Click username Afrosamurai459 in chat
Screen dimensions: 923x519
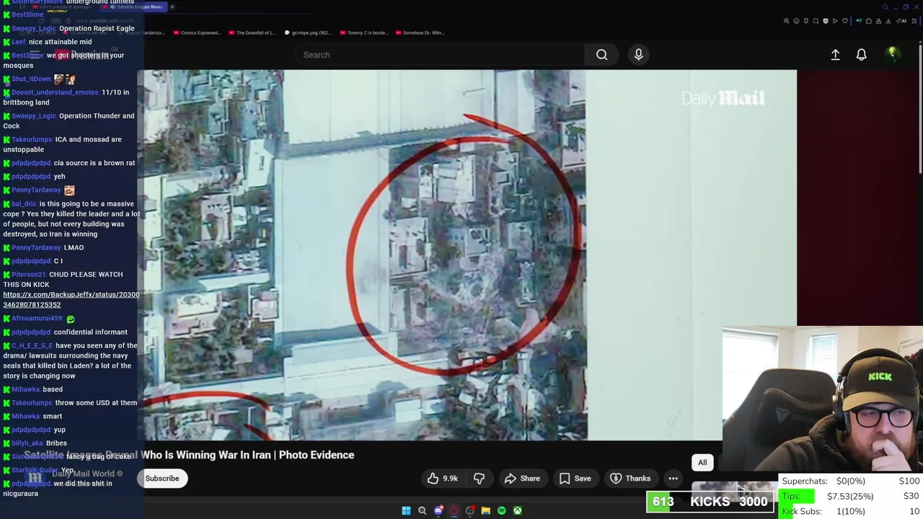[37, 319]
